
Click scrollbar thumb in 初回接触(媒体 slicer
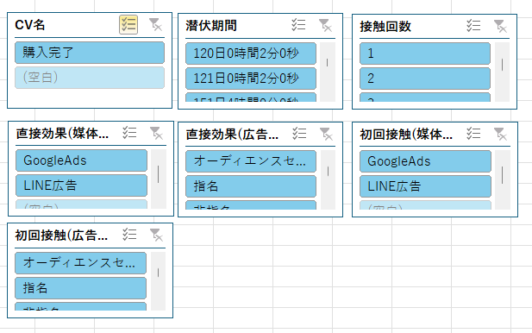(503, 175)
